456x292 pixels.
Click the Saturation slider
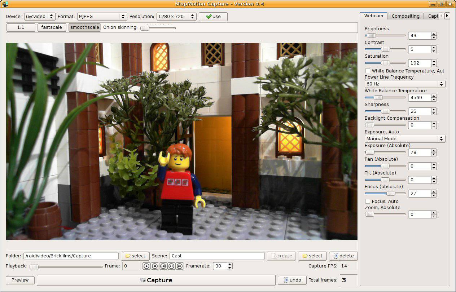385,63
